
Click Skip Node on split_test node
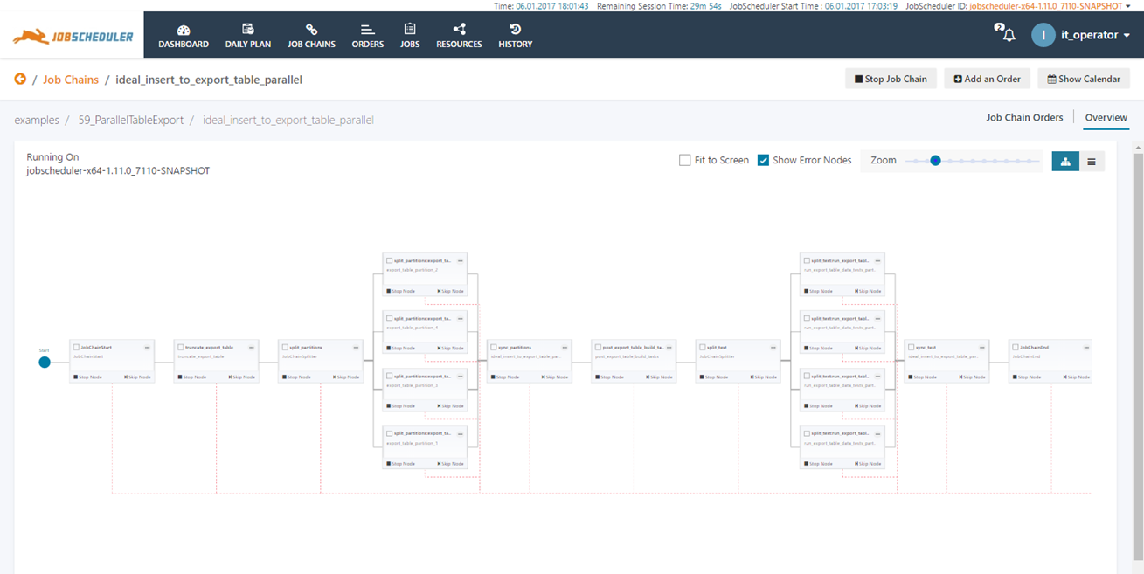pos(763,377)
